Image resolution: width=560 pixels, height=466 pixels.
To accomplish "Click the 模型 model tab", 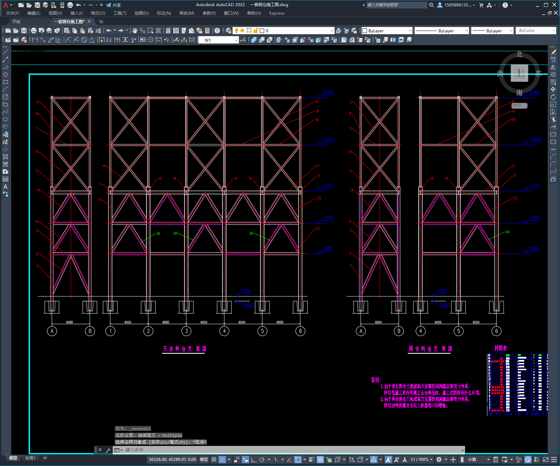I will 13,458.
